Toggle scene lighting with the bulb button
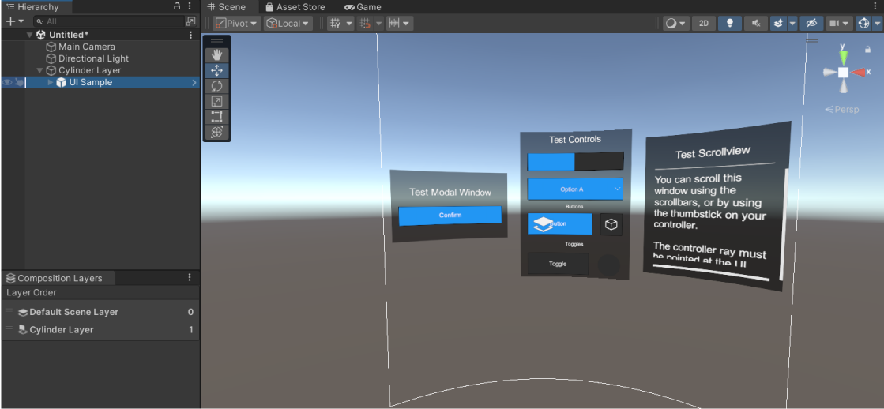Viewport: 884px width, 409px height. (x=729, y=24)
